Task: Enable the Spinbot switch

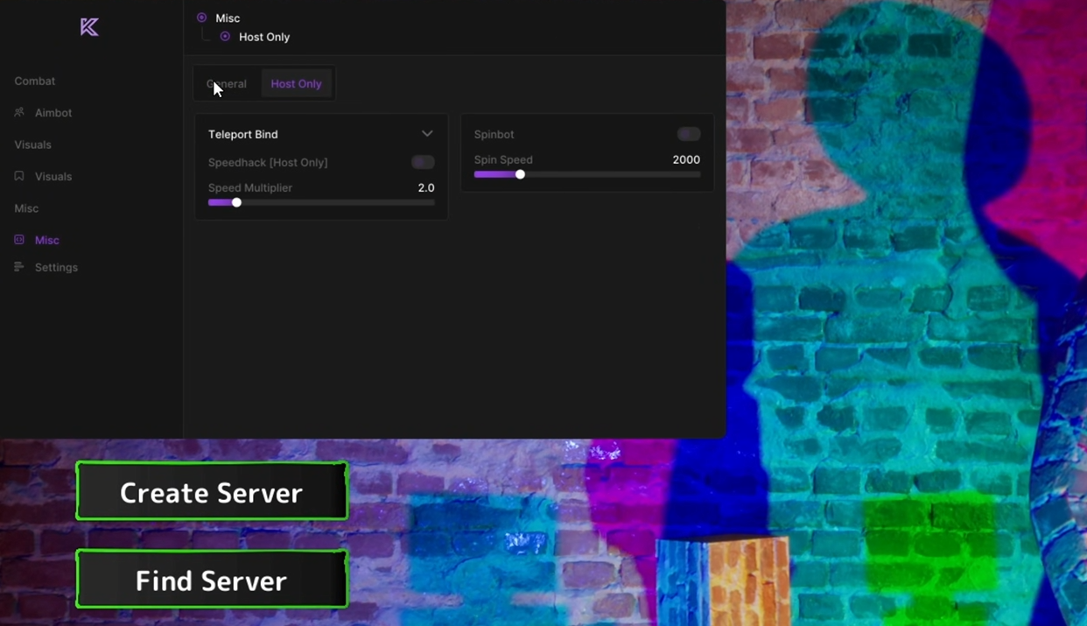Action: 689,134
